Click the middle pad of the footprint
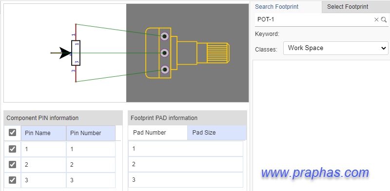390x191 pixels. 164,53
